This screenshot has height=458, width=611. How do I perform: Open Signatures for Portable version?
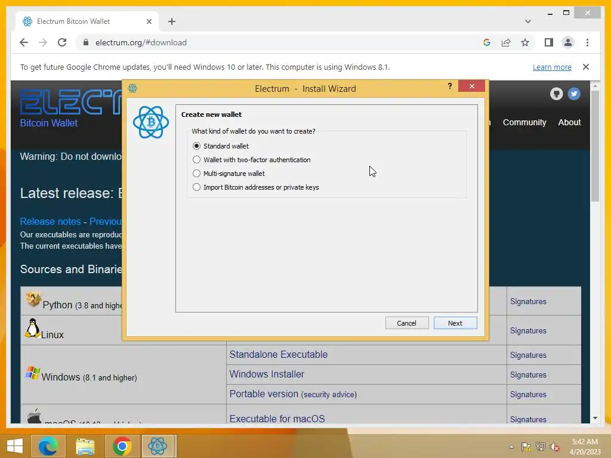pyautogui.click(x=528, y=395)
